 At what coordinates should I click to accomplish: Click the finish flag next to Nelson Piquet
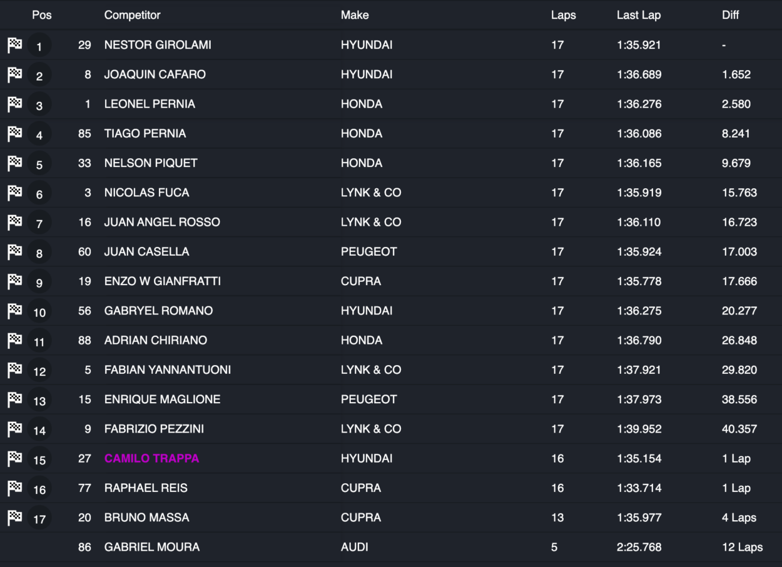click(14, 163)
